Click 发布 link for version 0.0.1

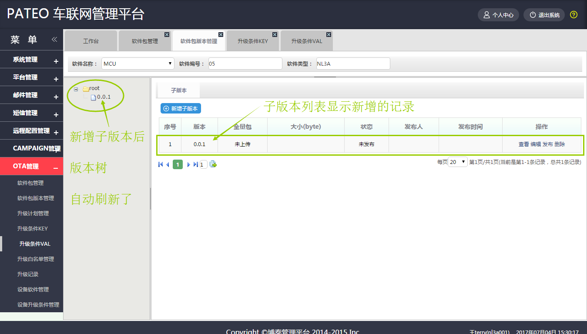(547, 144)
